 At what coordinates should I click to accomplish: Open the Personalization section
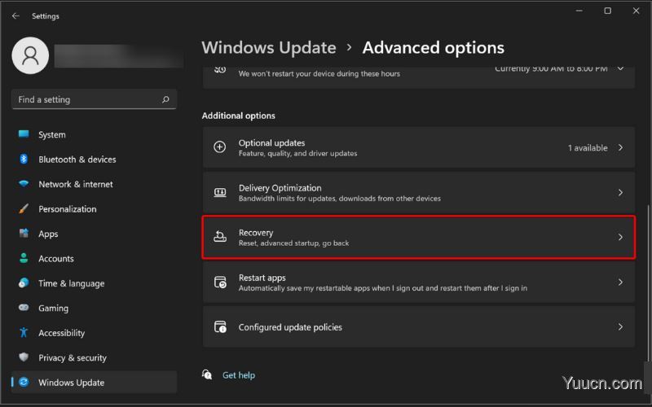[94, 209]
